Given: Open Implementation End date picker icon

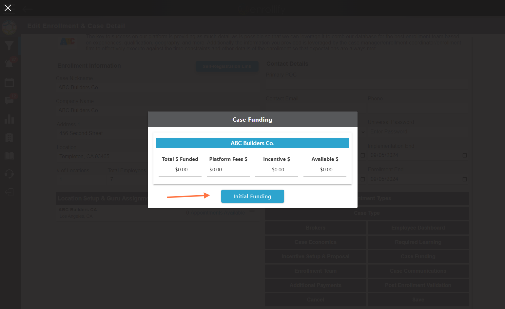Looking at the screenshot, I should 464,155.
